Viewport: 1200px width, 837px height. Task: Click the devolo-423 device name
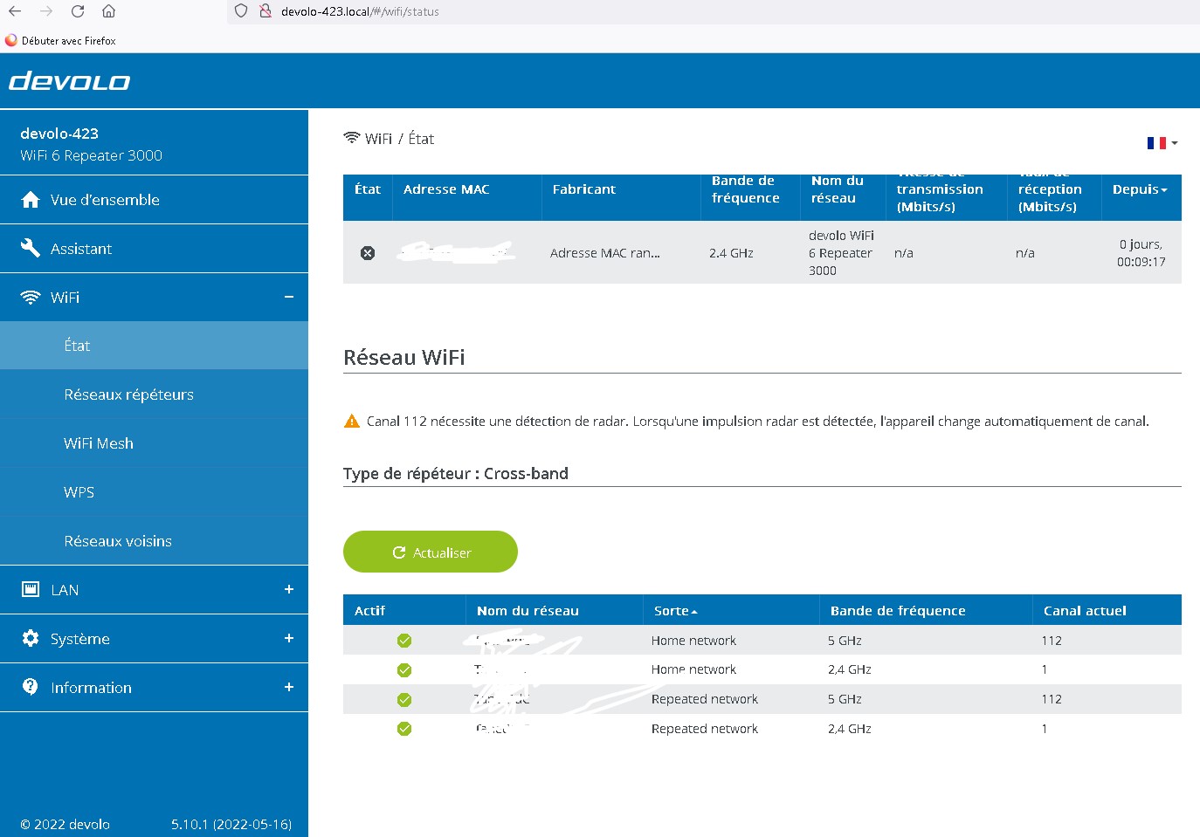(59, 134)
